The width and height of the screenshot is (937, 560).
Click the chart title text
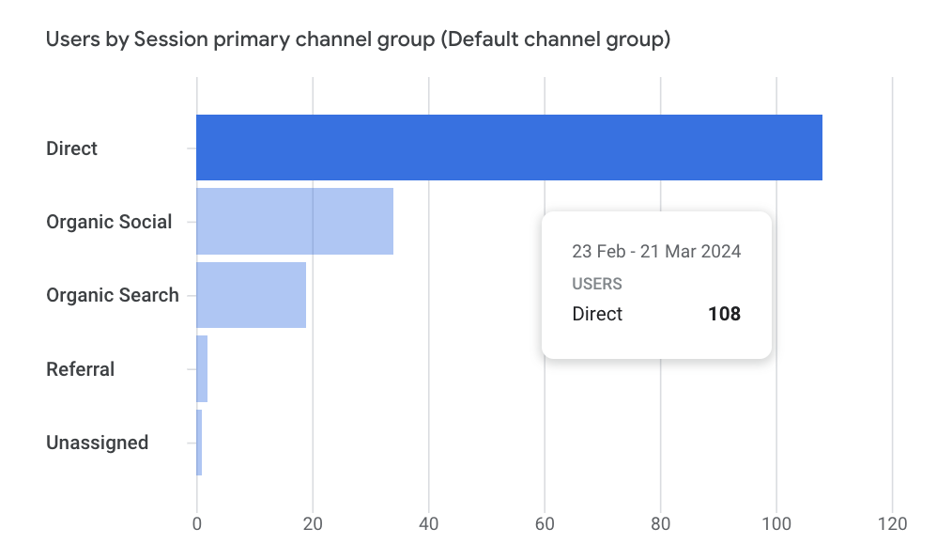[x=358, y=40]
